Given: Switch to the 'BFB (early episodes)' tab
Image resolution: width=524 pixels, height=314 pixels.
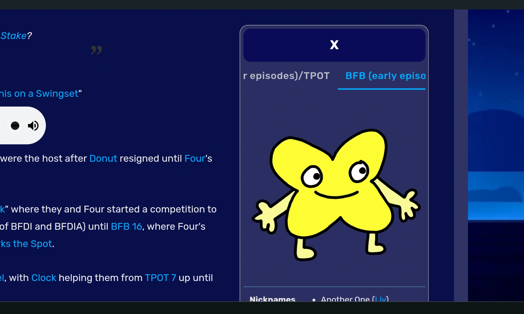Looking at the screenshot, I should click(385, 76).
